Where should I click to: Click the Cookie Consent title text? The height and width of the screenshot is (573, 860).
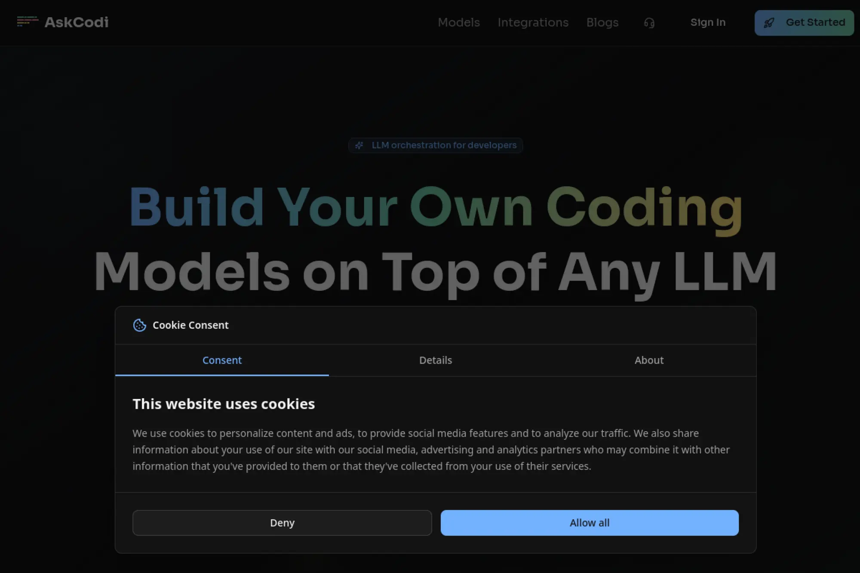tap(190, 325)
